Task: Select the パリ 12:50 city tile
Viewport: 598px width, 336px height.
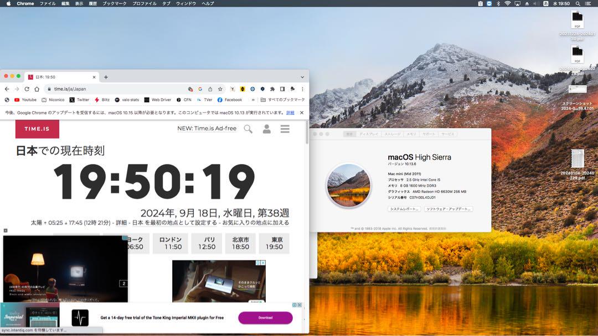Action: pos(207,243)
